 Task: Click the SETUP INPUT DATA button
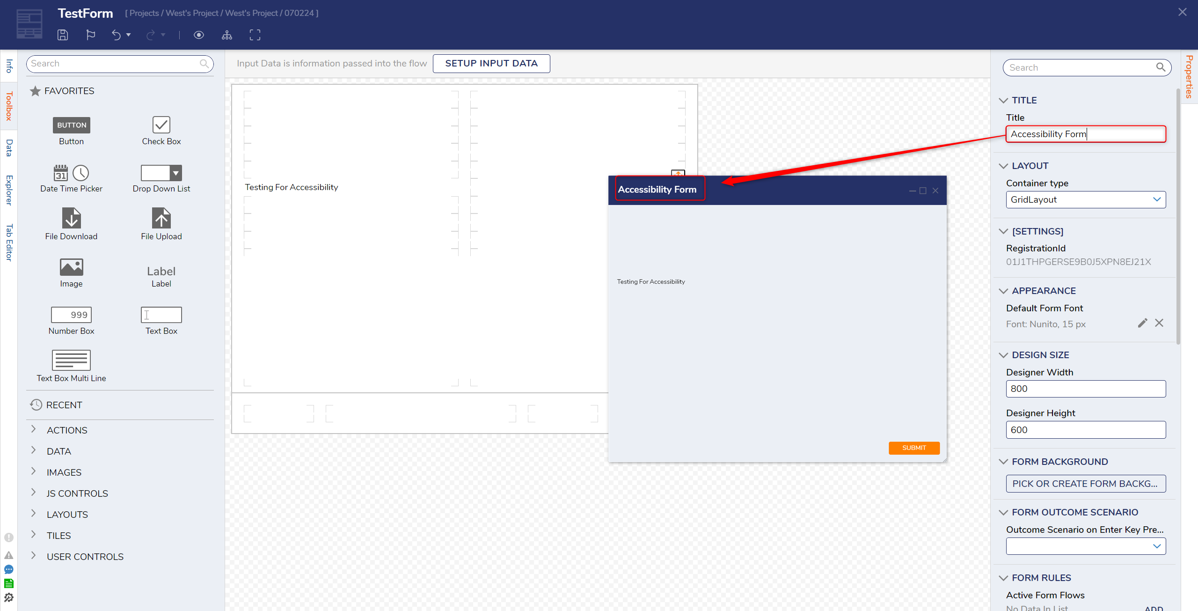click(491, 63)
